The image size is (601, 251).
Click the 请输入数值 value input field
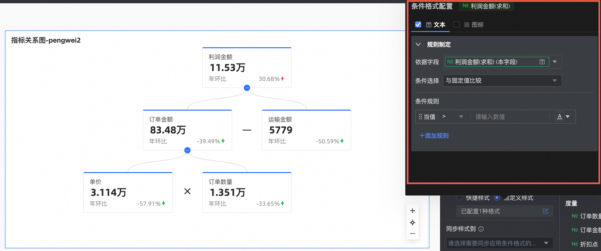tap(509, 117)
